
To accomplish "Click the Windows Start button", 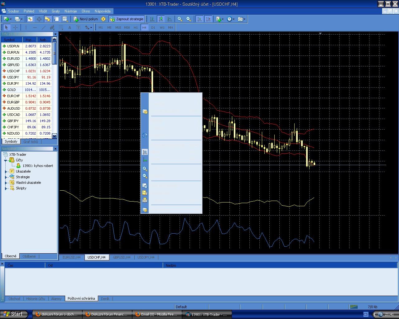I will coord(14,314).
